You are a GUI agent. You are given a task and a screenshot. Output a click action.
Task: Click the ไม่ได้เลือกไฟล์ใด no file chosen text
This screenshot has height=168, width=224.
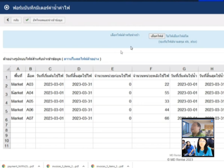[177, 36]
